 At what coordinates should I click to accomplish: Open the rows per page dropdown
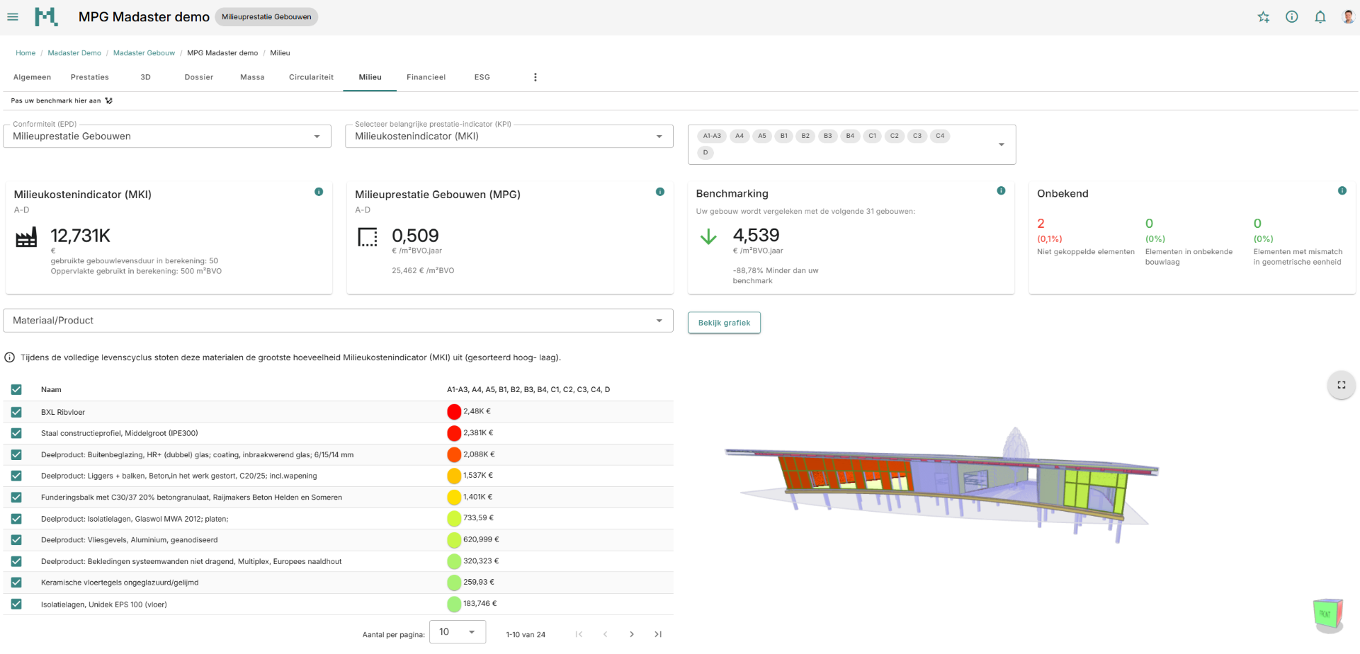point(457,632)
